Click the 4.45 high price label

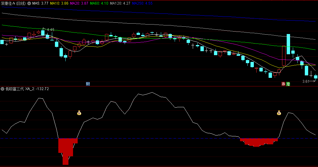click(x=51, y=29)
